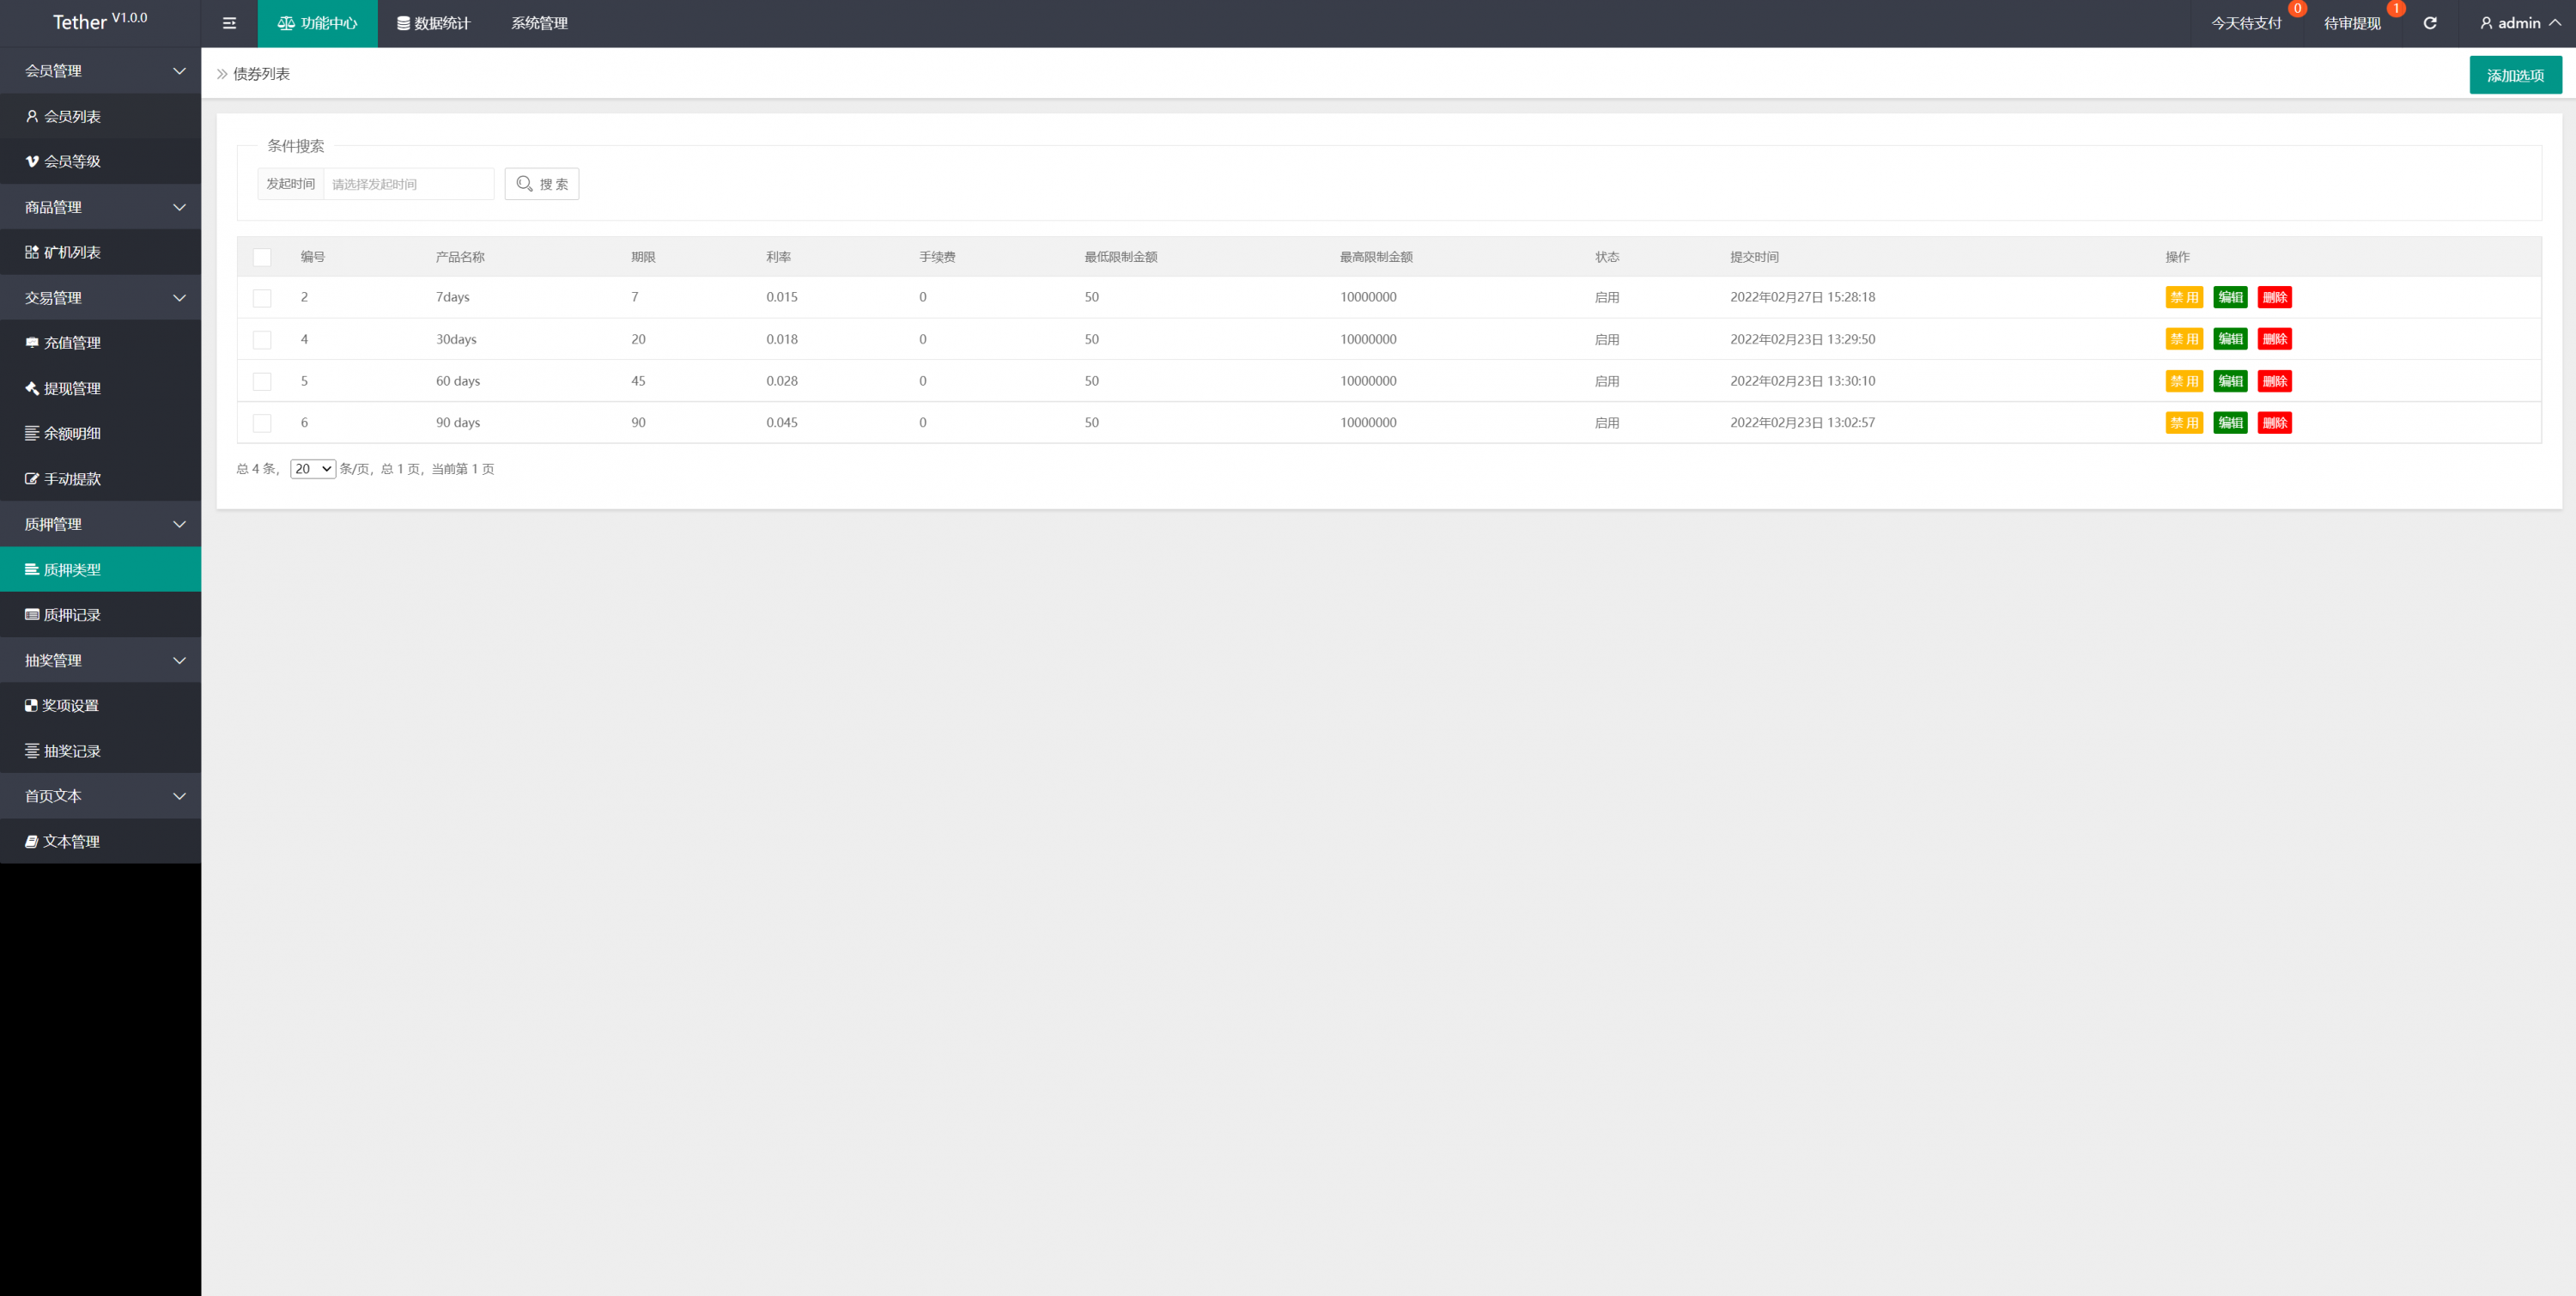Collapse the 会员管理 sidebar section
2576x1296 pixels.
tap(100, 71)
